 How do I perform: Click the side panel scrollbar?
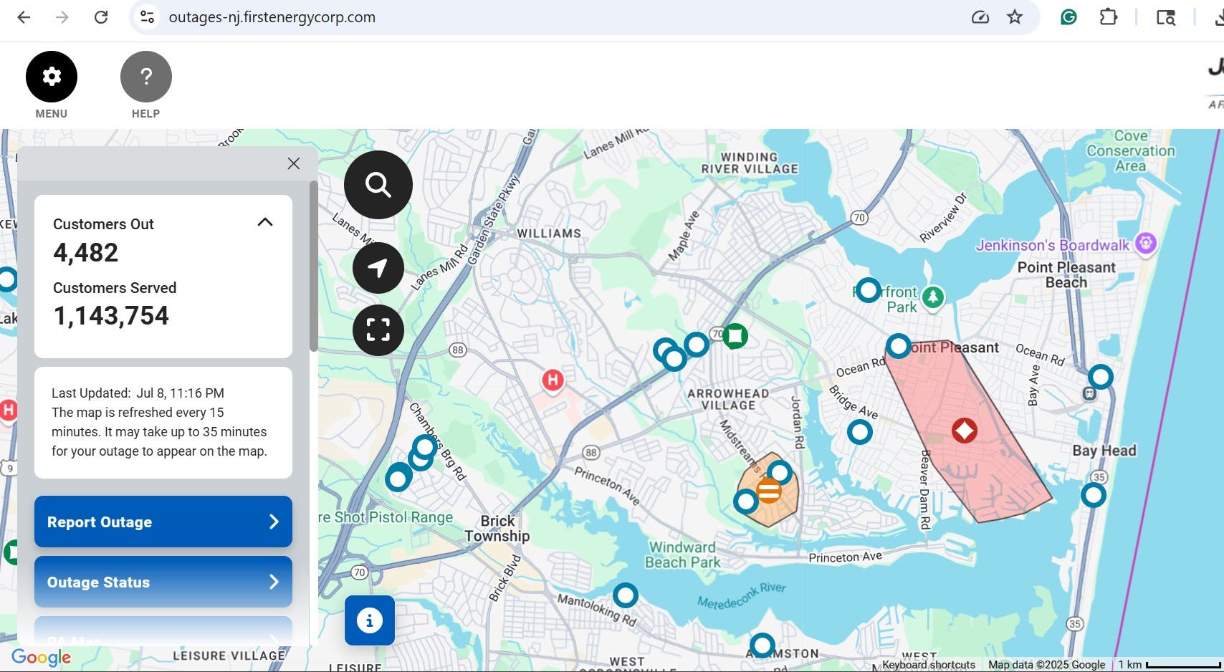pyautogui.click(x=313, y=267)
